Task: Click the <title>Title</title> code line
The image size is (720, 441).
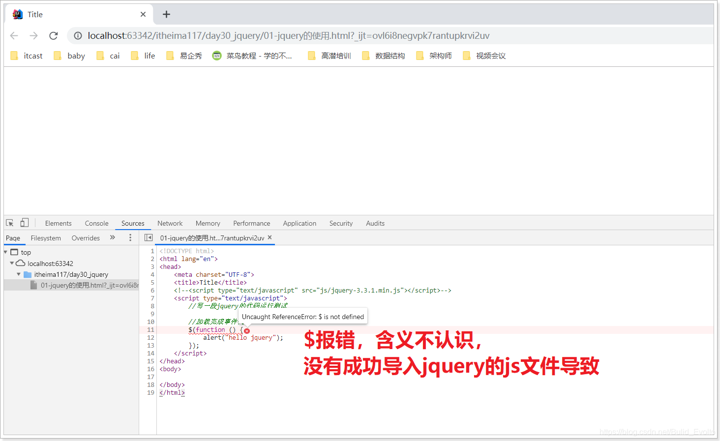Action: [x=210, y=283]
